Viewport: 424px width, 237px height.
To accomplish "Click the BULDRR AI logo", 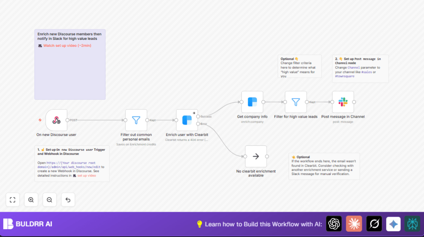I will tap(28, 224).
